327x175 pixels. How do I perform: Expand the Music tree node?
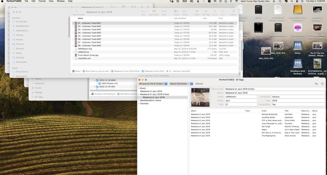tap(139, 88)
